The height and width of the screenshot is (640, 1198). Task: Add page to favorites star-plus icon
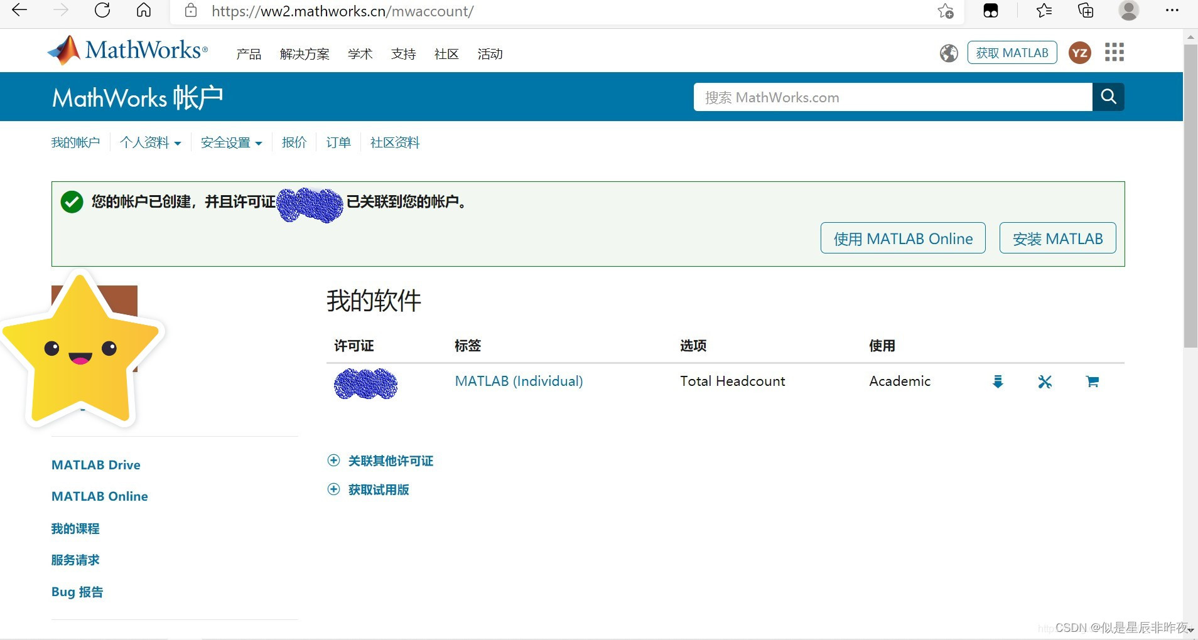pos(946,11)
